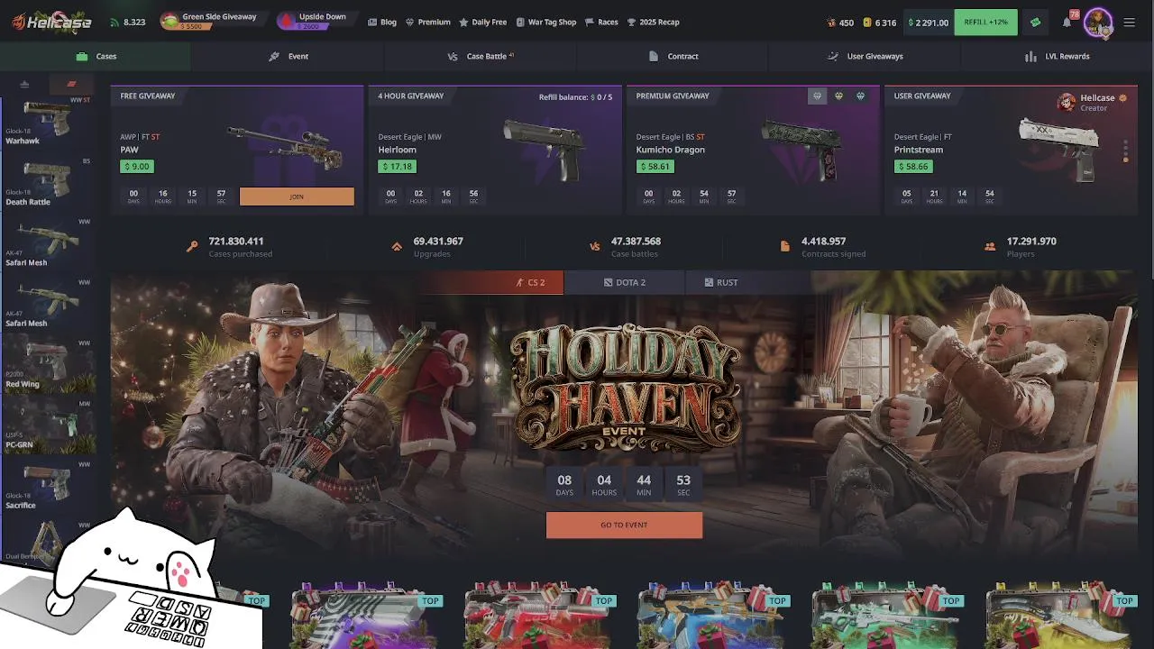Viewport: 1154px width, 649px height.
Task: Click the REFILL +12% button
Action: (985, 23)
